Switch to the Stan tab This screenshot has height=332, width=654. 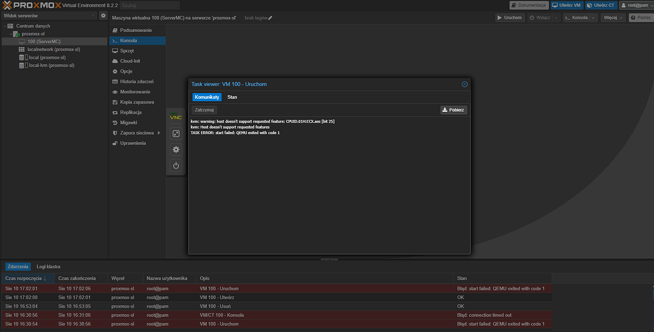[232, 97]
